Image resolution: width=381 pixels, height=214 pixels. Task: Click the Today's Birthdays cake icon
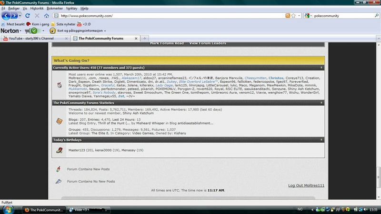[59, 150]
